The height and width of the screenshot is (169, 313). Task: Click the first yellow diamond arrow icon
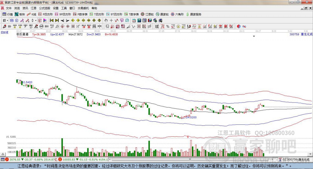tap(73, 20)
